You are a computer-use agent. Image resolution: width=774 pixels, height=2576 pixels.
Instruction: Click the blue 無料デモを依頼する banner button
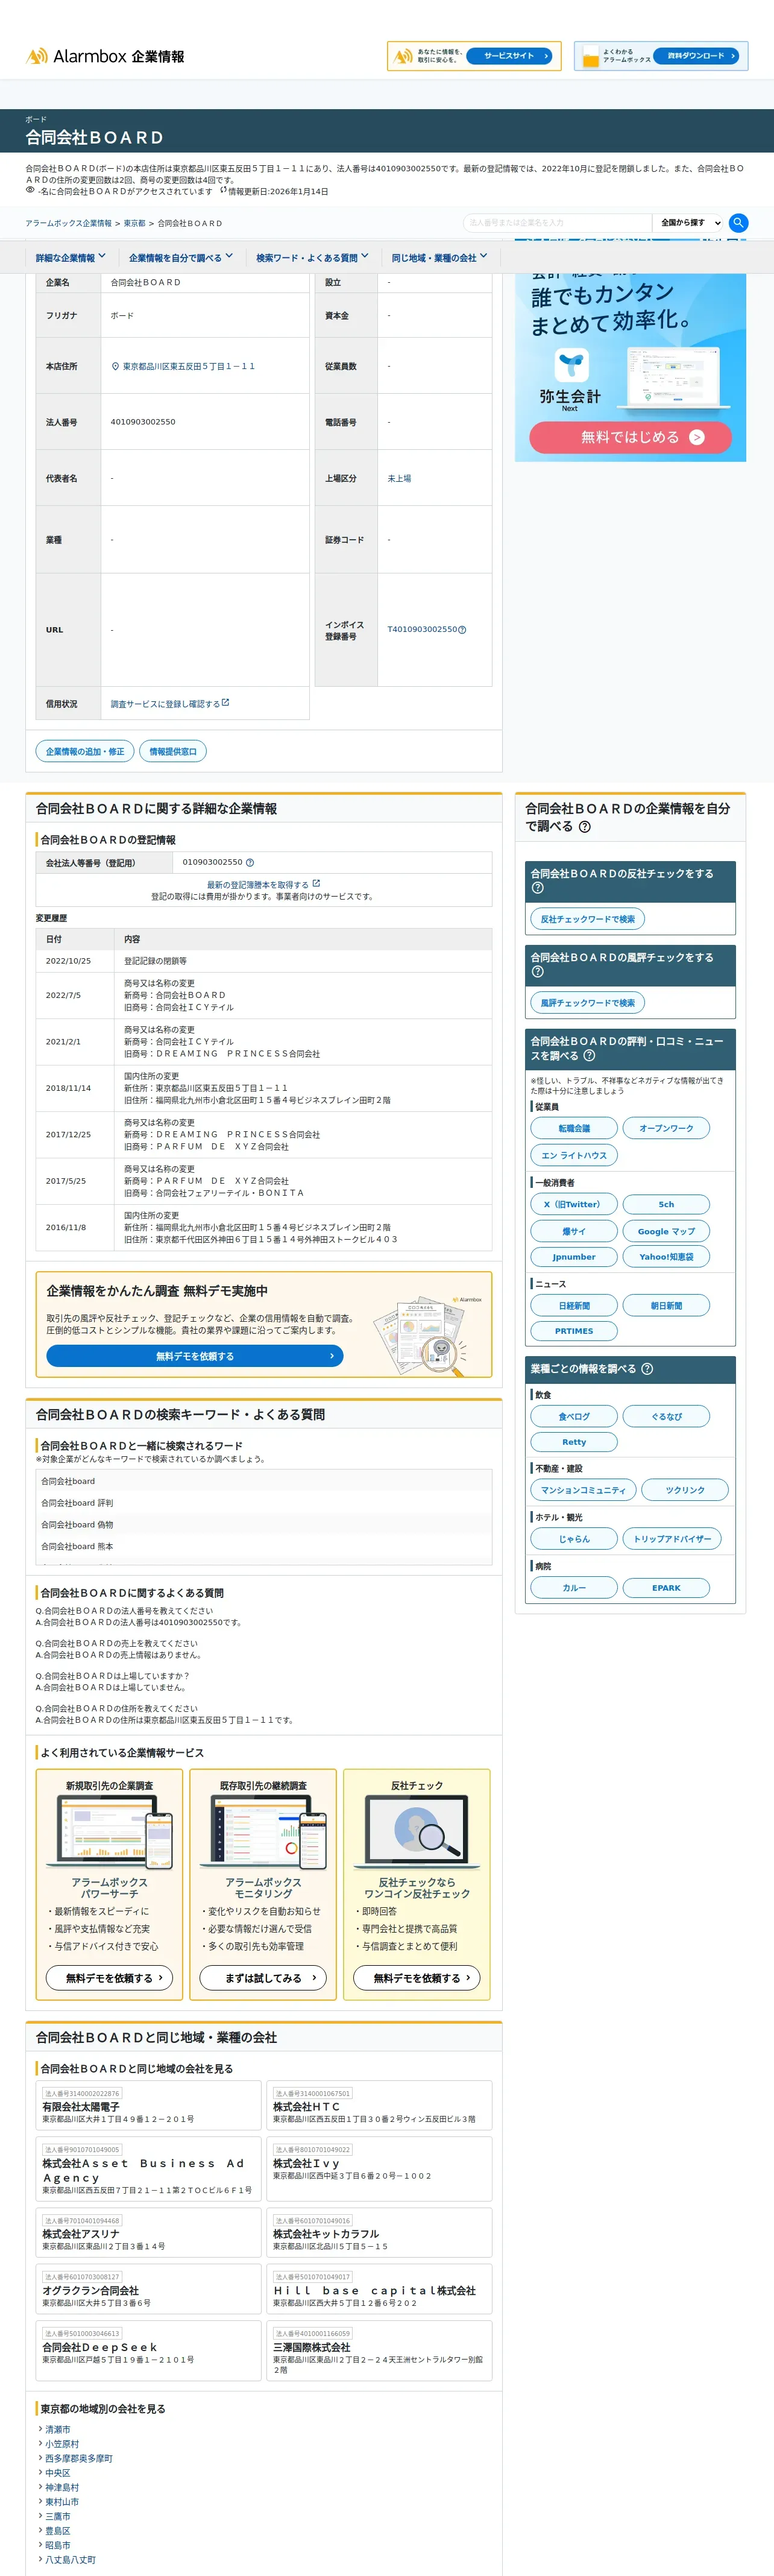(x=195, y=1357)
